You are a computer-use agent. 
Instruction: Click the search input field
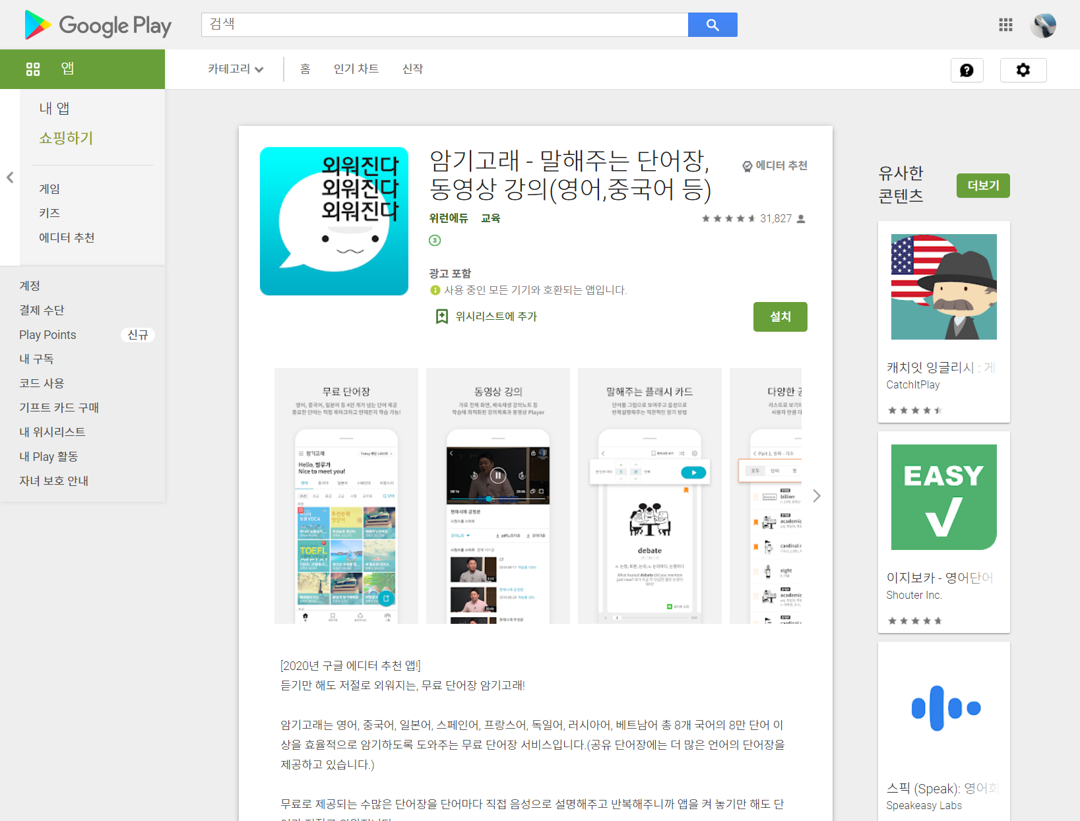(x=445, y=24)
